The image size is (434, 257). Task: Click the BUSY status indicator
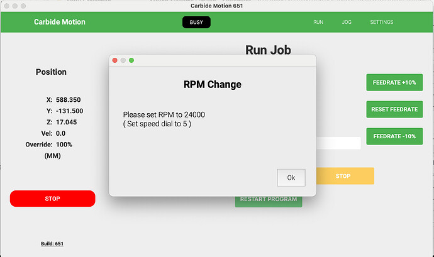[x=196, y=22]
